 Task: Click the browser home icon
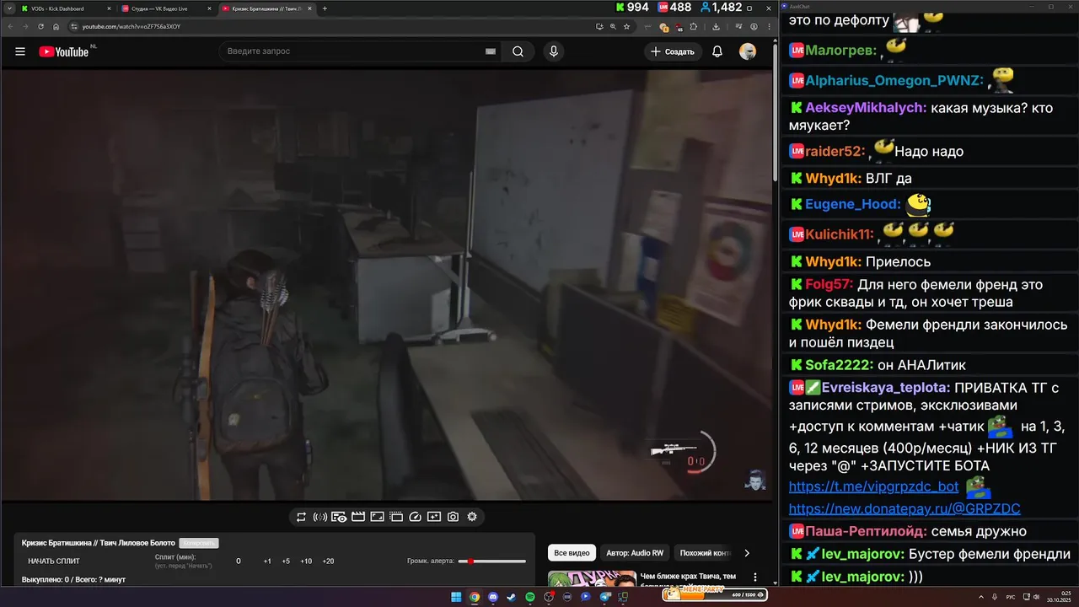point(56,26)
